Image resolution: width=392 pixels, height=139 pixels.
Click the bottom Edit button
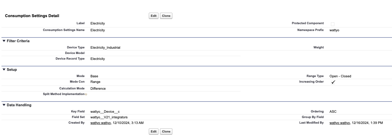(153, 132)
